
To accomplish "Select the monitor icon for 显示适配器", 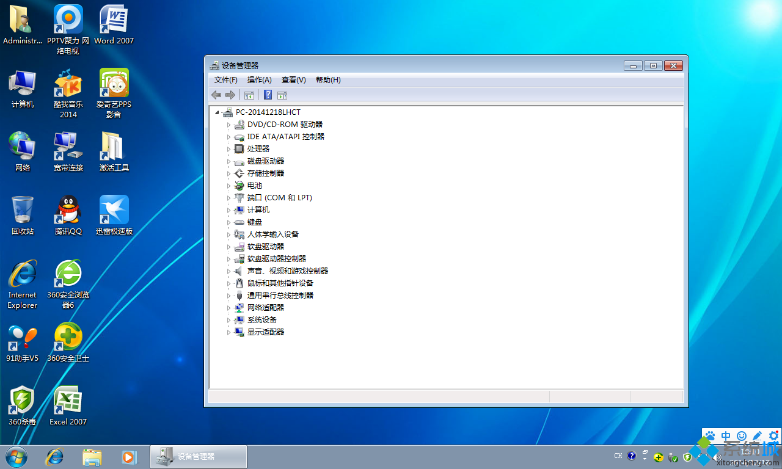I will coord(239,332).
